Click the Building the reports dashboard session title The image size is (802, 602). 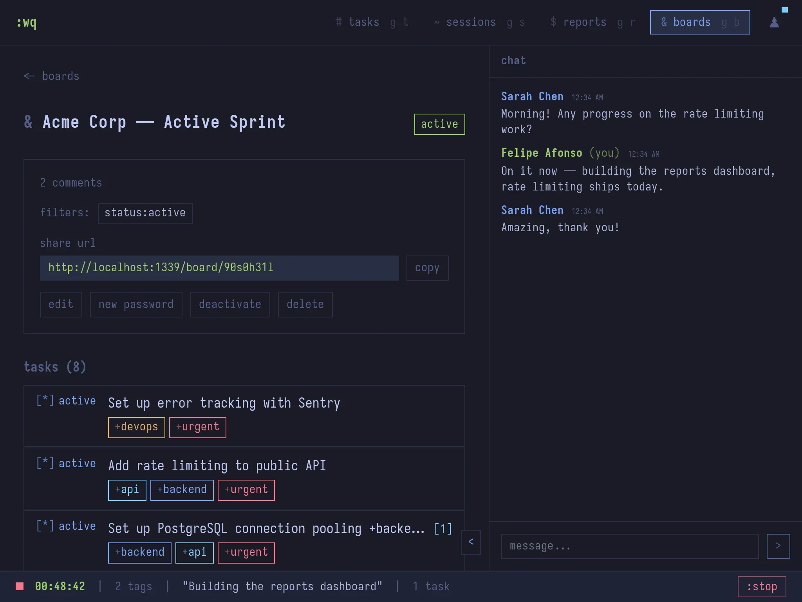(x=282, y=586)
